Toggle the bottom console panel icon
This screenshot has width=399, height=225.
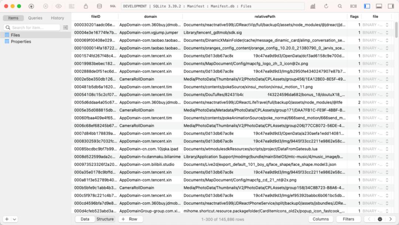pos(379,6)
